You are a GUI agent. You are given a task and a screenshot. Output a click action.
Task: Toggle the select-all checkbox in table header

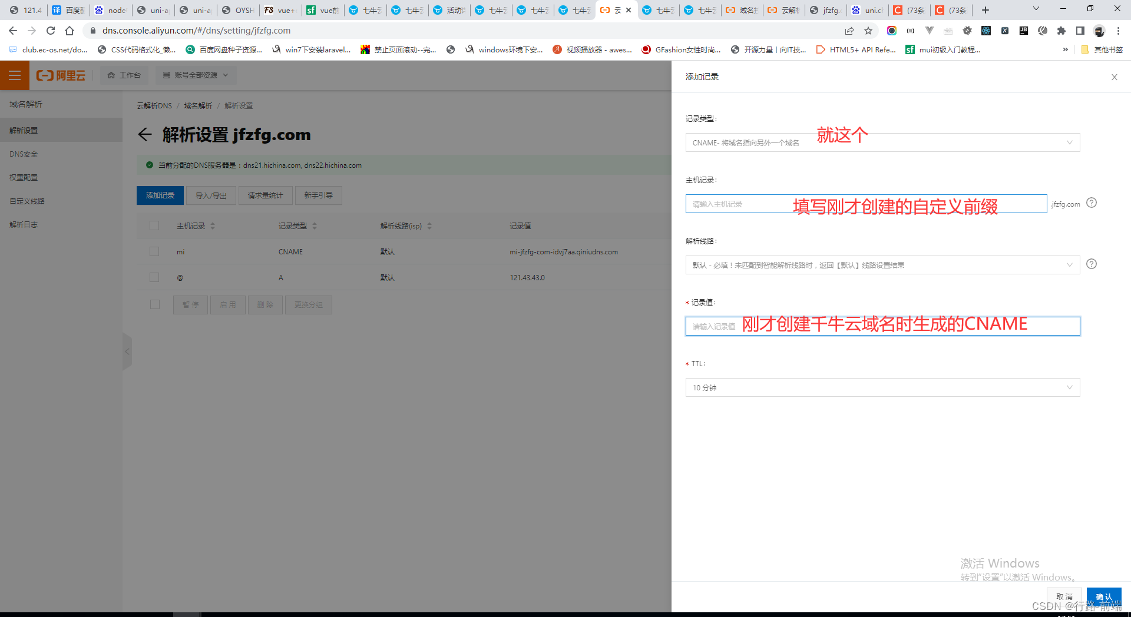(x=154, y=225)
